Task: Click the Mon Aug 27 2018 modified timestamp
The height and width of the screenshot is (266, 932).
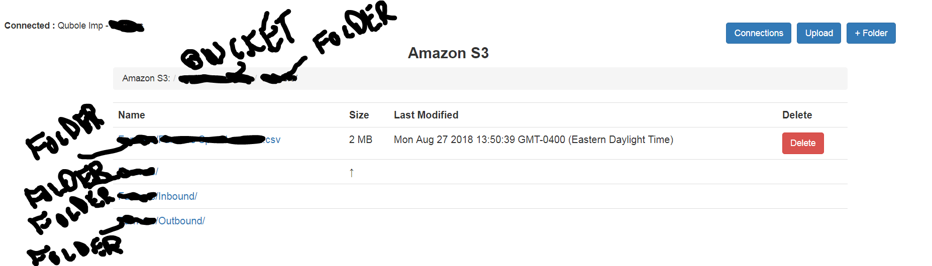Action: 533,140
